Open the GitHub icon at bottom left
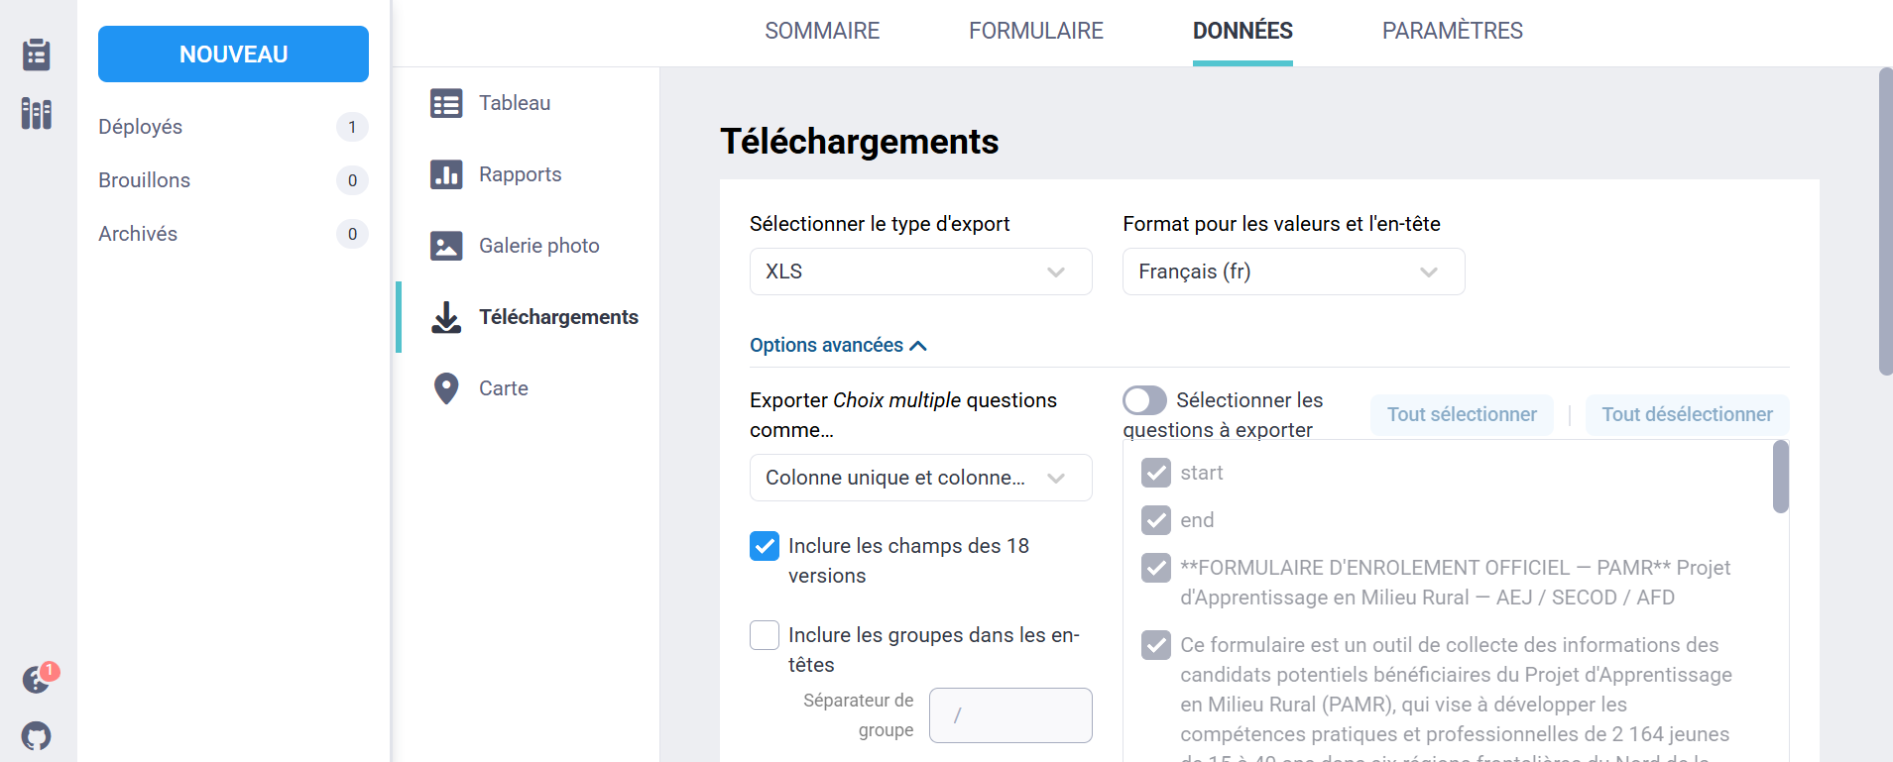This screenshot has width=1893, height=762. point(37,736)
